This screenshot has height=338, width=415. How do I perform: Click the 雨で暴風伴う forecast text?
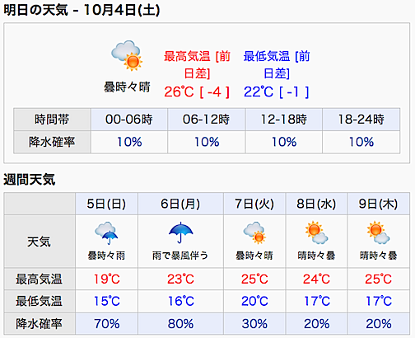[x=180, y=256]
